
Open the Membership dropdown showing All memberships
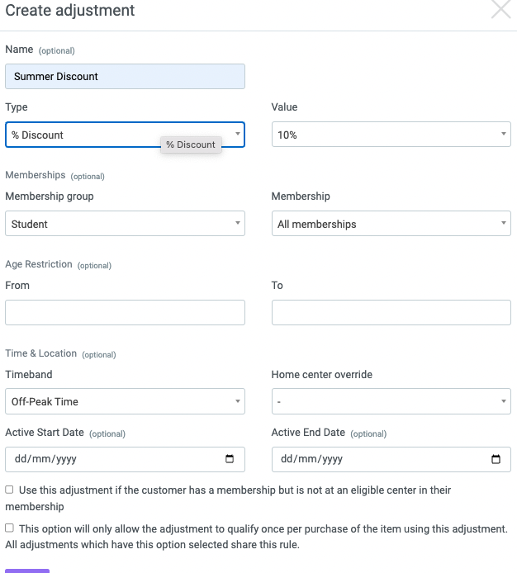tap(391, 223)
